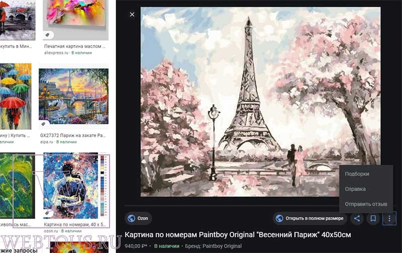This screenshot has height=253, width=402.
Task: Open the three-dot more options menu
Action: (389, 218)
